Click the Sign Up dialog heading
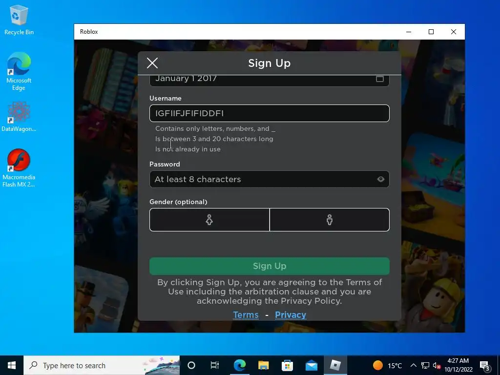Viewport: 500px width, 375px height. coord(270,63)
